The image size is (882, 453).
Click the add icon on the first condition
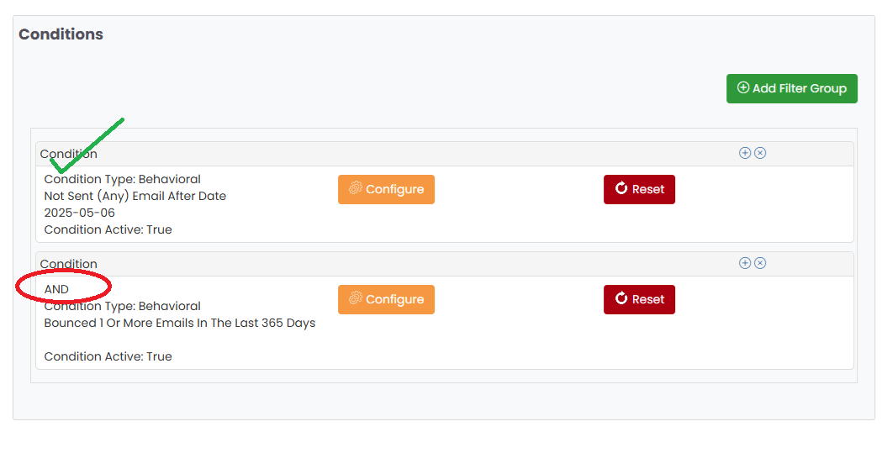(x=744, y=153)
